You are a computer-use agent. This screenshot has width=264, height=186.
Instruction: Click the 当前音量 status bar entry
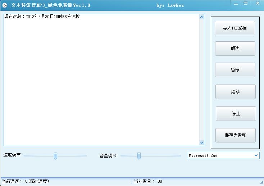coord(148,181)
